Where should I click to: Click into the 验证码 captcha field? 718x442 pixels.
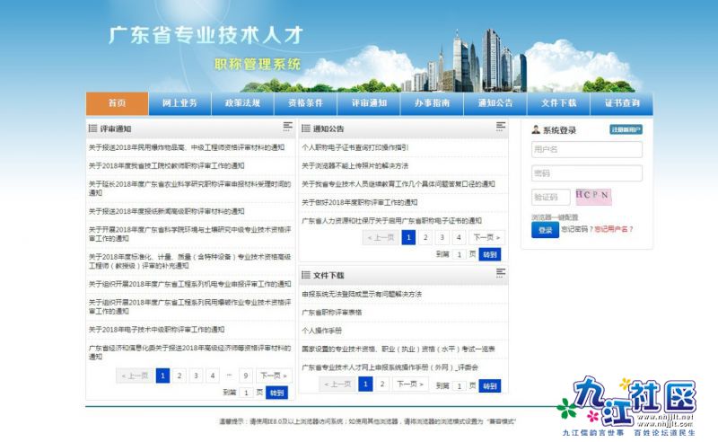(x=550, y=196)
